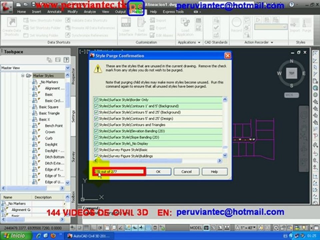Click scroll down arrow of Toolspace tree
This screenshot has width=320, height=240.
click(68, 183)
